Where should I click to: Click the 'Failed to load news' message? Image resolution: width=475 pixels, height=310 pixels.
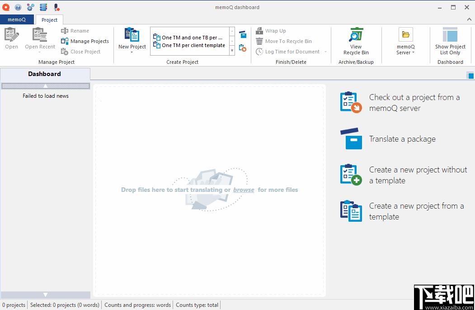click(46, 96)
